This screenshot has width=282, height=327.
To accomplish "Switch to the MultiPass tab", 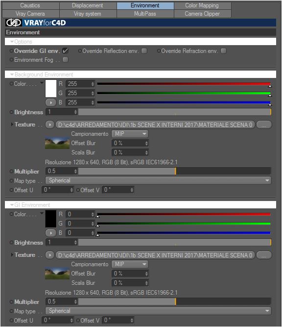I will click(x=145, y=14).
